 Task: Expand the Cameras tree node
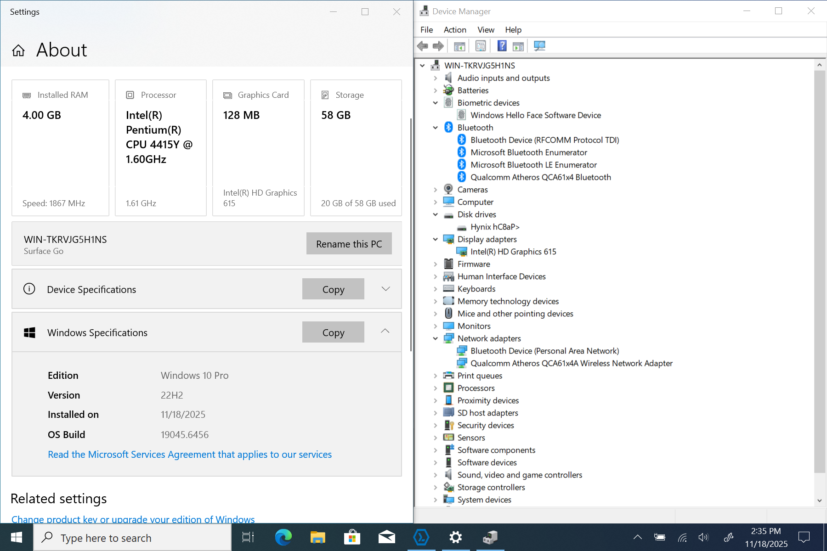[436, 190]
